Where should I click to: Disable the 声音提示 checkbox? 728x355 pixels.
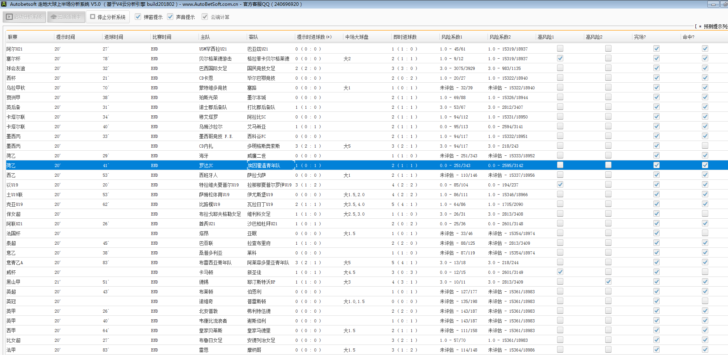[x=170, y=17]
